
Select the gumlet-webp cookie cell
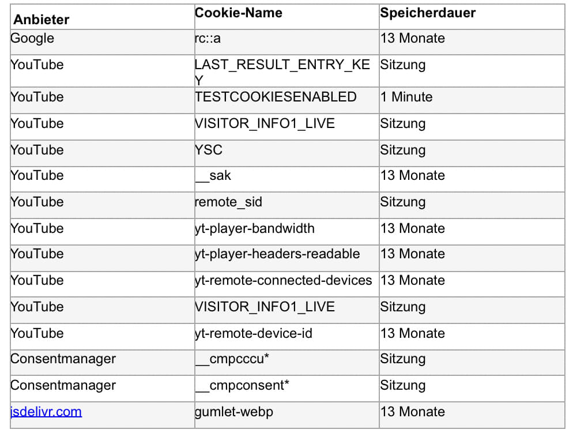pyautogui.click(x=233, y=412)
